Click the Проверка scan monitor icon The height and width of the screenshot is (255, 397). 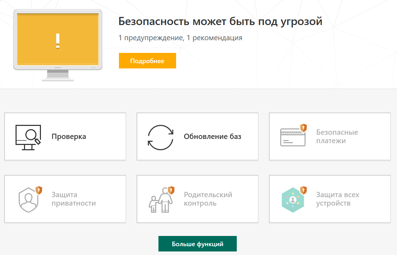click(28, 137)
